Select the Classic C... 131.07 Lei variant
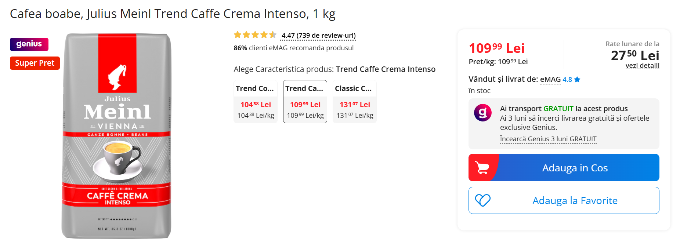Image resolution: width=680 pixels, height=251 pixels. pyautogui.click(x=355, y=102)
